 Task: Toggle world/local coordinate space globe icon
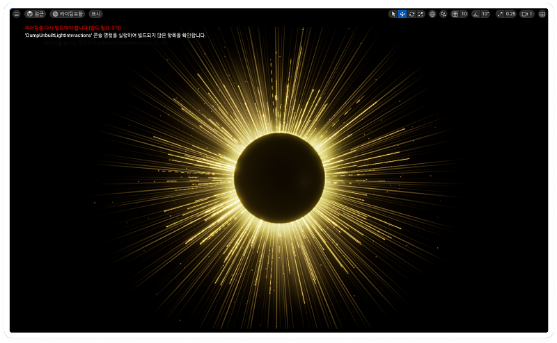click(432, 14)
